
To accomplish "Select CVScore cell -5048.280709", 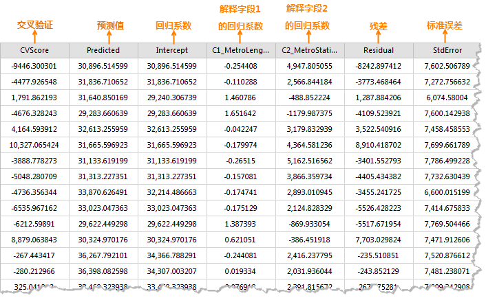I will (34, 176).
